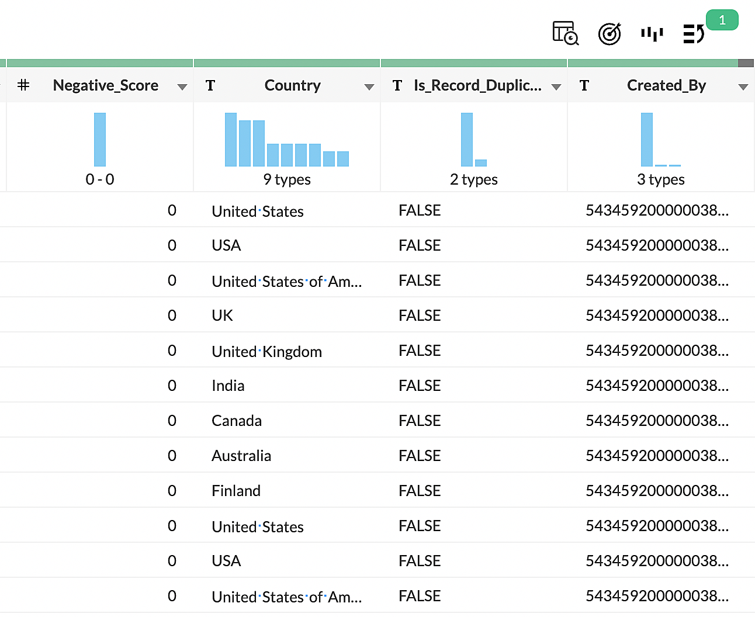Select the Created_By column header
This screenshot has width=755, height=617.
666,85
